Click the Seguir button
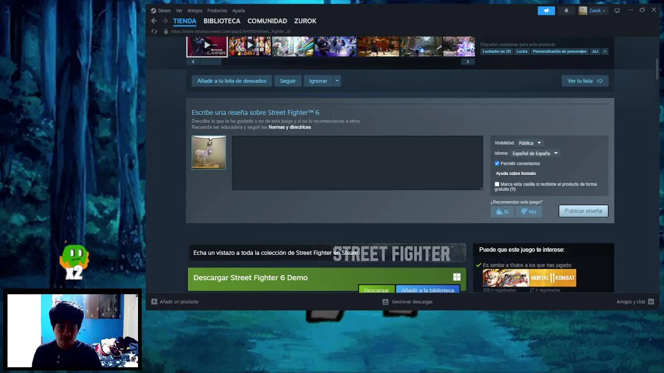The width and height of the screenshot is (664, 373). (x=287, y=81)
